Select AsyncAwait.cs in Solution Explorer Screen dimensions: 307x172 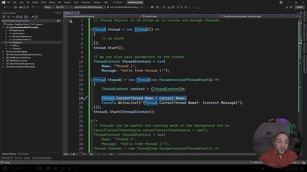pos(19,33)
